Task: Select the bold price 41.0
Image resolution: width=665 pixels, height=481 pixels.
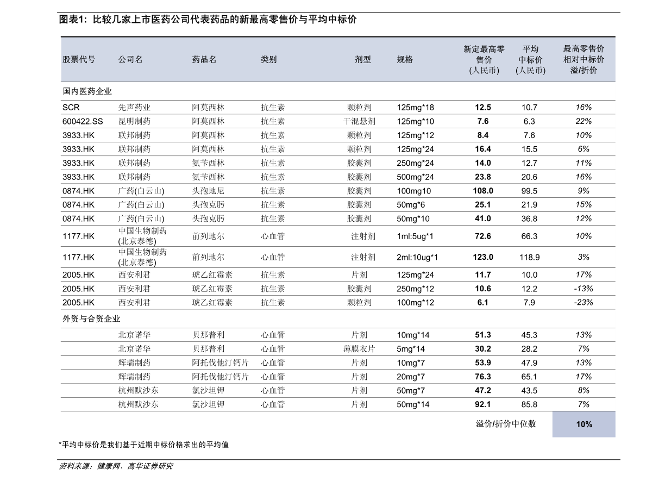Action: [x=483, y=218]
